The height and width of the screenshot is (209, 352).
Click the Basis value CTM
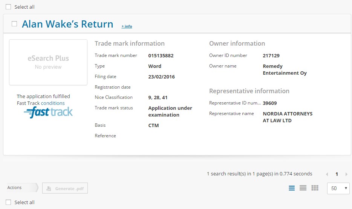[153, 125]
